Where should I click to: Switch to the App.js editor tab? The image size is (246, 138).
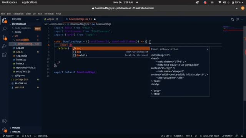(52, 19)
